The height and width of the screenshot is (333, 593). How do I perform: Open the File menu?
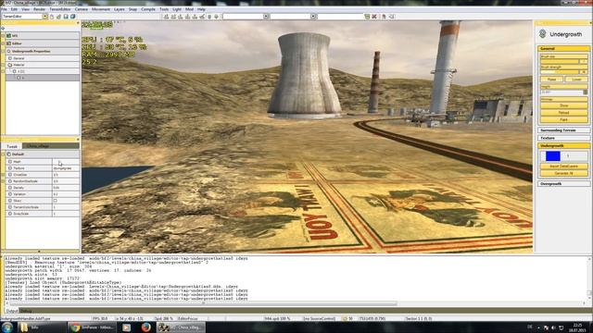(4, 9)
